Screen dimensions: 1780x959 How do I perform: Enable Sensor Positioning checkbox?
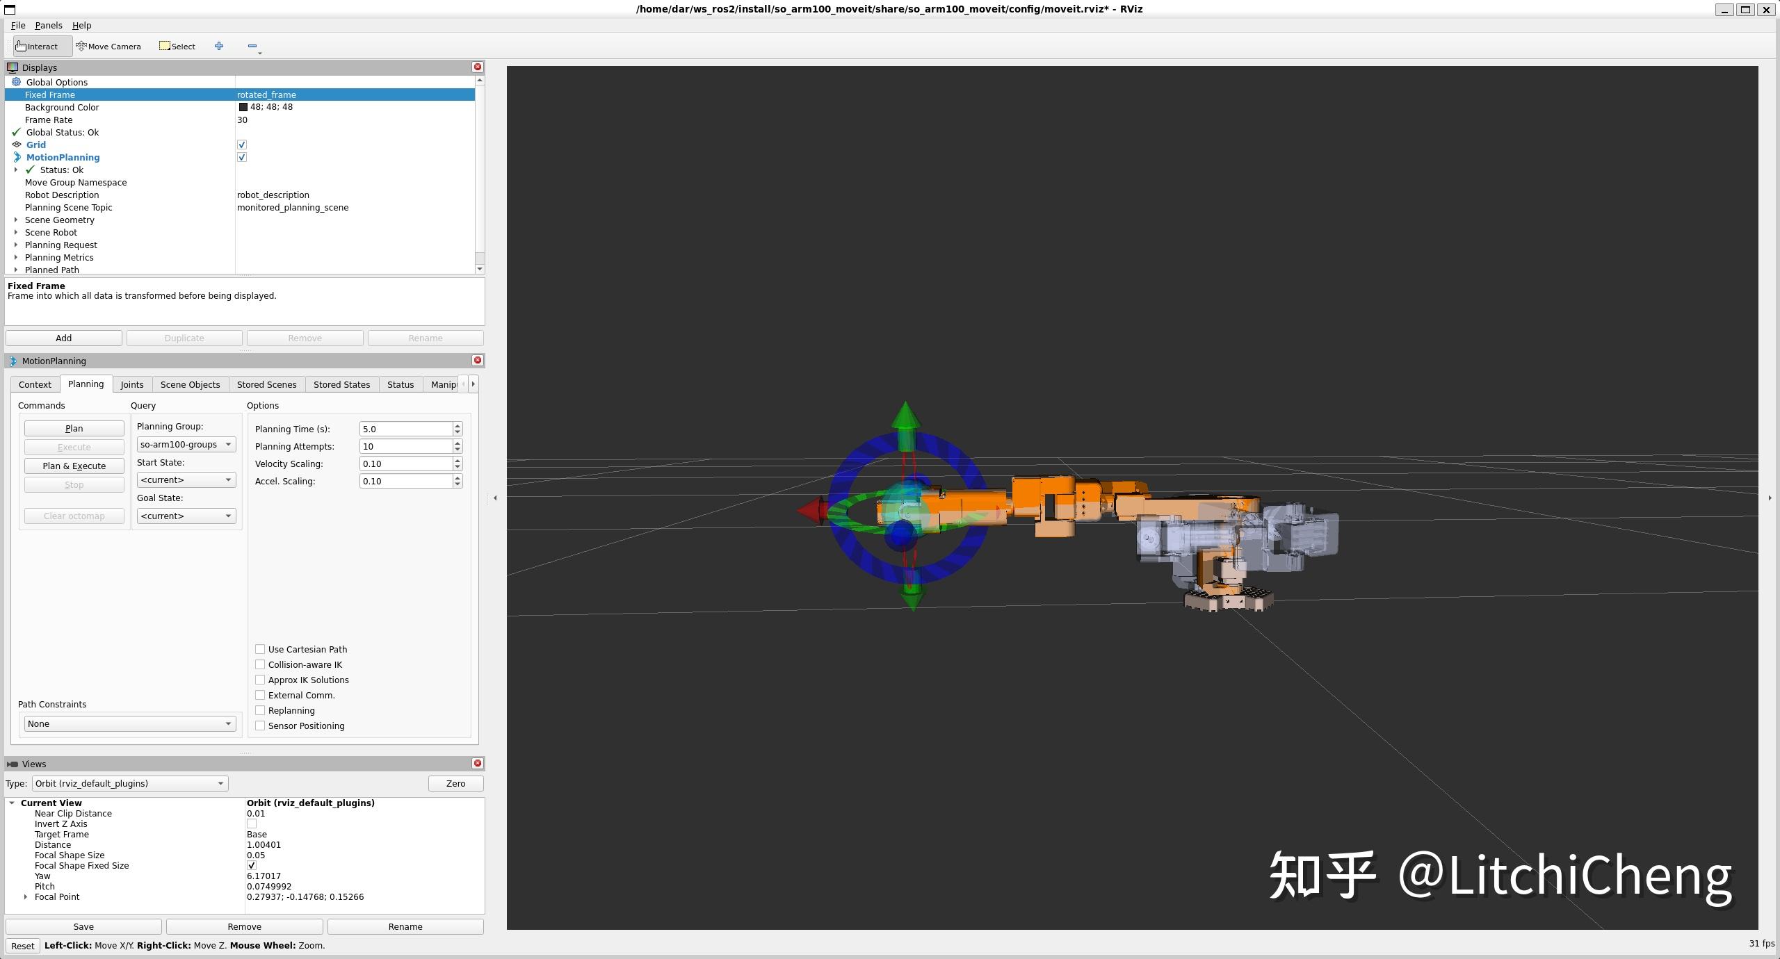pos(260,726)
